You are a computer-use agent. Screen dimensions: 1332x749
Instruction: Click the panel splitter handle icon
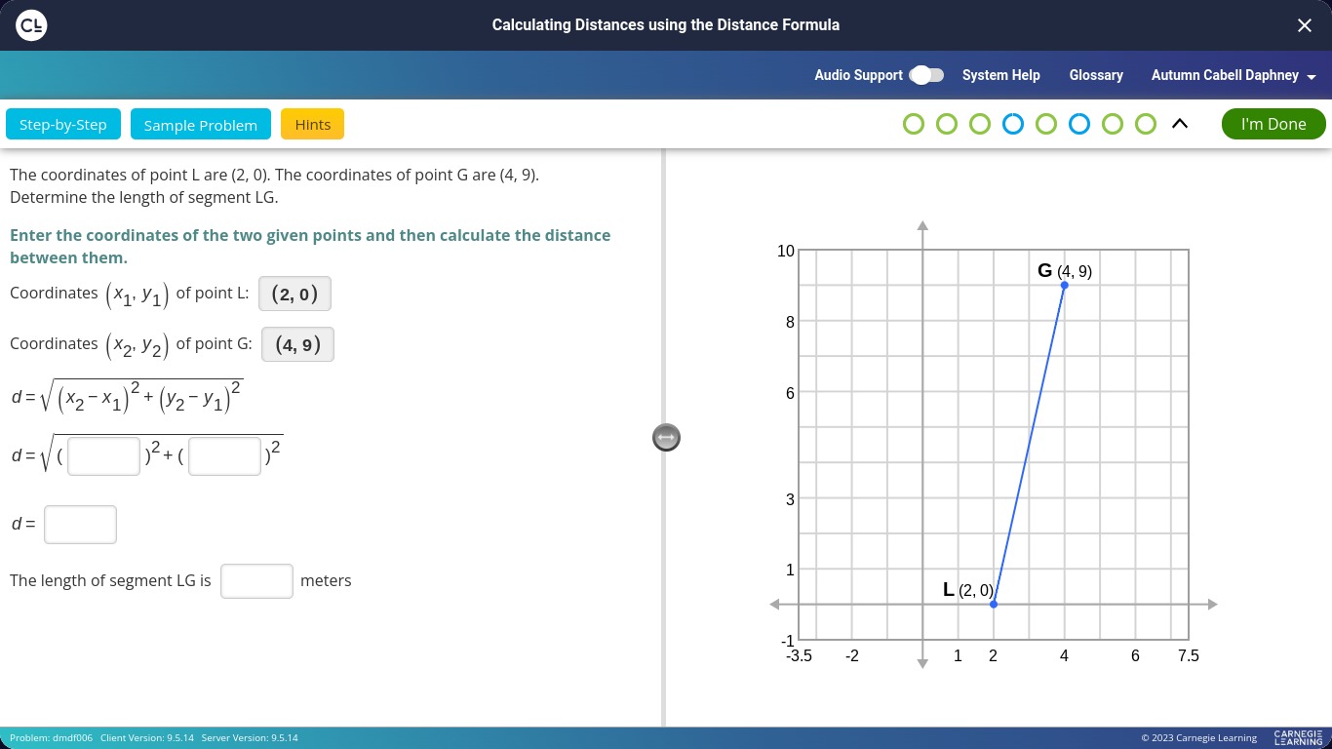tap(666, 438)
